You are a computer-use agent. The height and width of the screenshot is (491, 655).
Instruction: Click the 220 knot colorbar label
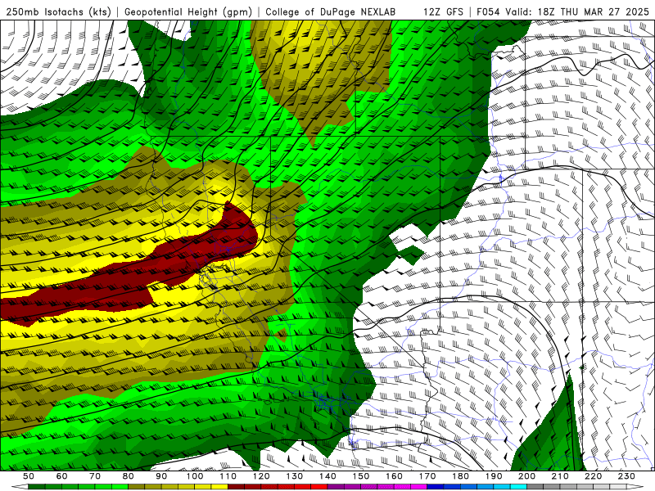594,476
